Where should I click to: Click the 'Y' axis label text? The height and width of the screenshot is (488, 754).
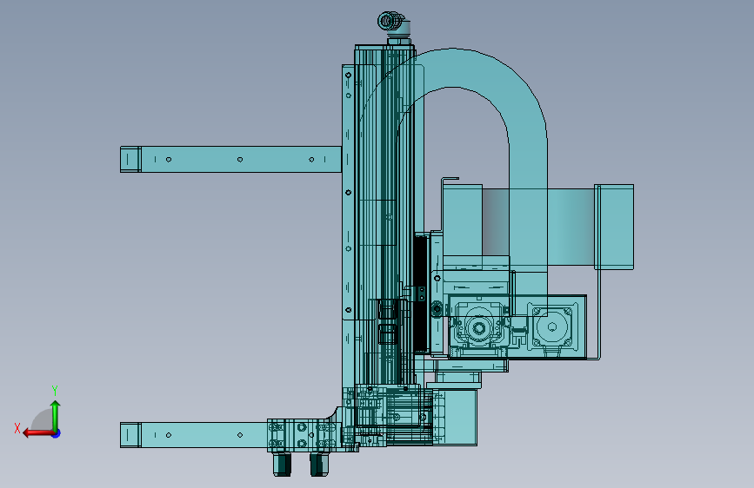[55, 391]
